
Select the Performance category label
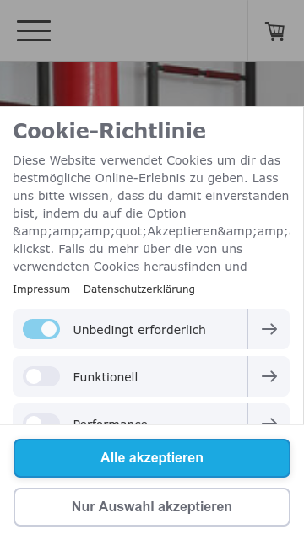pos(111,422)
